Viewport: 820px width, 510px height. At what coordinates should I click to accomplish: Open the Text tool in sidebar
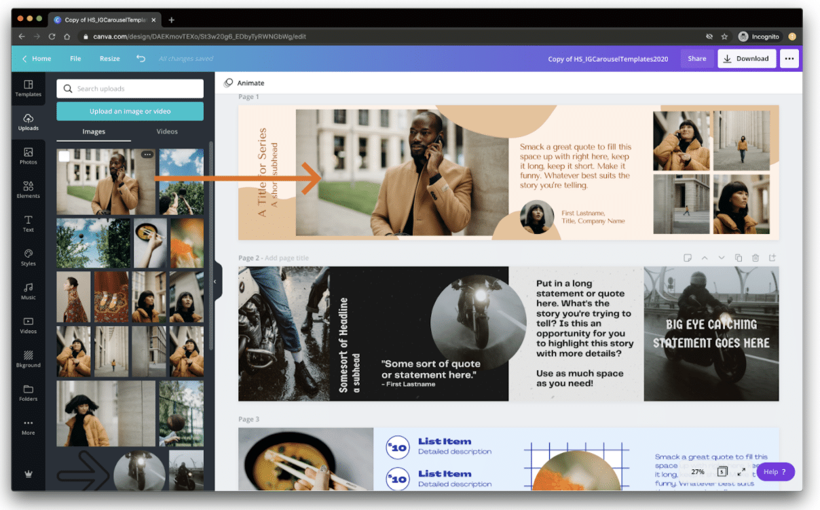coord(28,224)
